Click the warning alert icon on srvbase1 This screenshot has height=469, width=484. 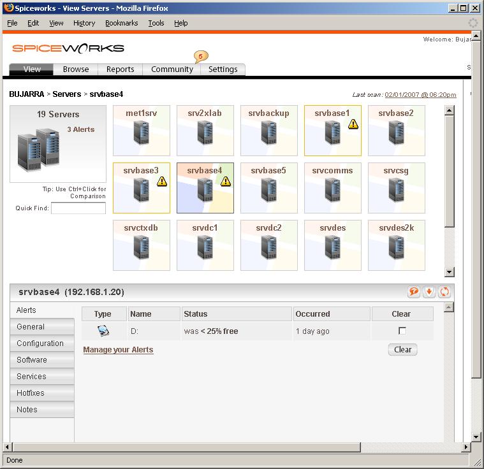pos(353,124)
